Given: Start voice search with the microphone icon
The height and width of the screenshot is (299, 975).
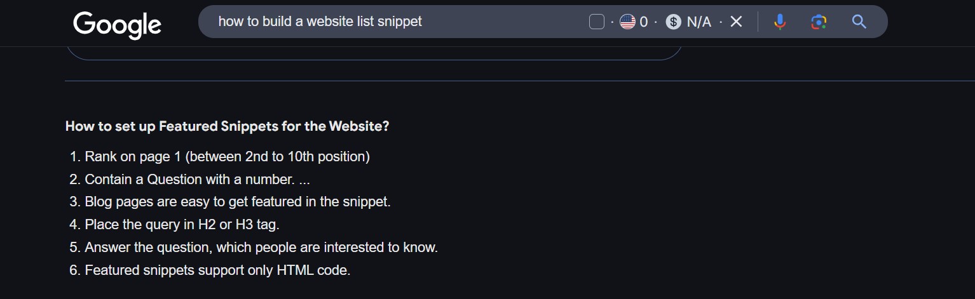Looking at the screenshot, I should (x=780, y=22).
